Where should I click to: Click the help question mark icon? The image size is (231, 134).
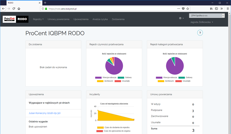[200, 33]
